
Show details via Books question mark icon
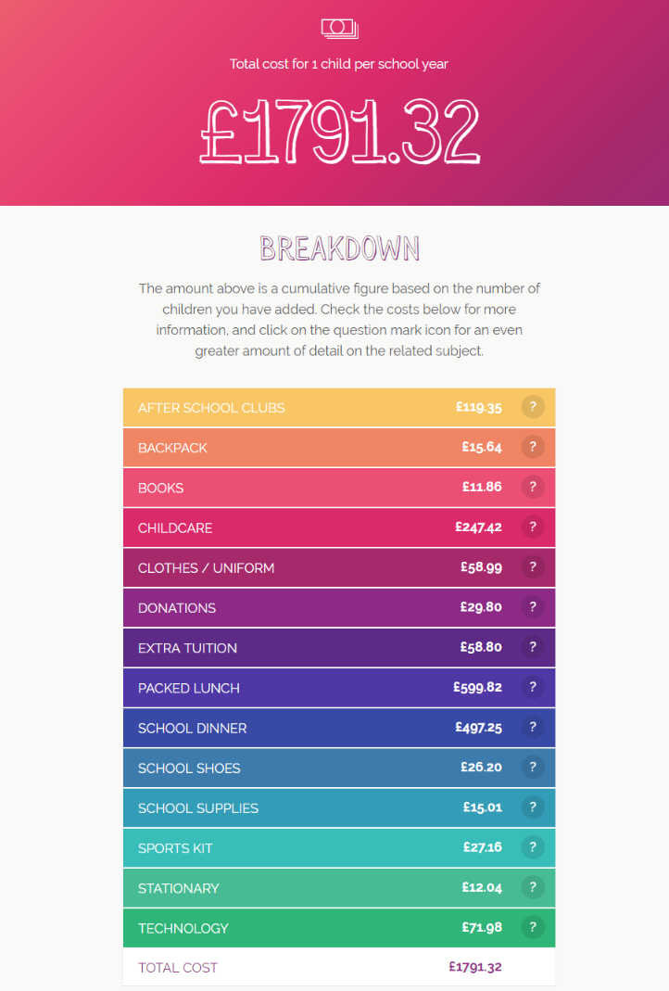(533, 488)
